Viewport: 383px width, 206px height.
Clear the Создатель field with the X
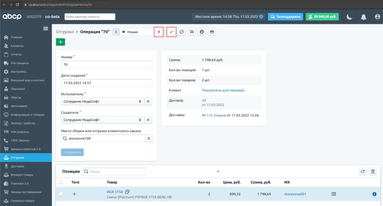148,120
